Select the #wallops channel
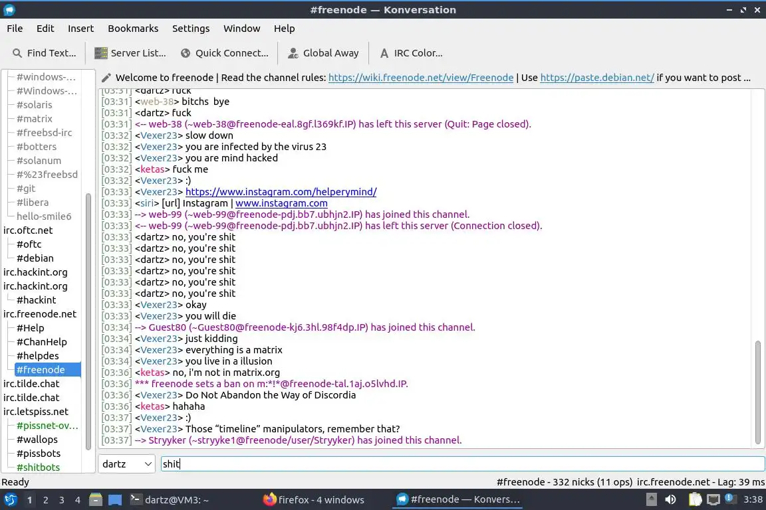Image resolution: width=766 pixels, height=510 pixels. pyautogui.click(x=37, y=439)
